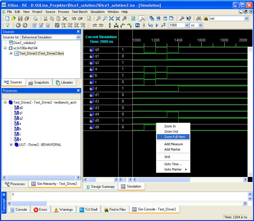
Task: Select the d4 signal row in waveform
Action: pos(97,114)
